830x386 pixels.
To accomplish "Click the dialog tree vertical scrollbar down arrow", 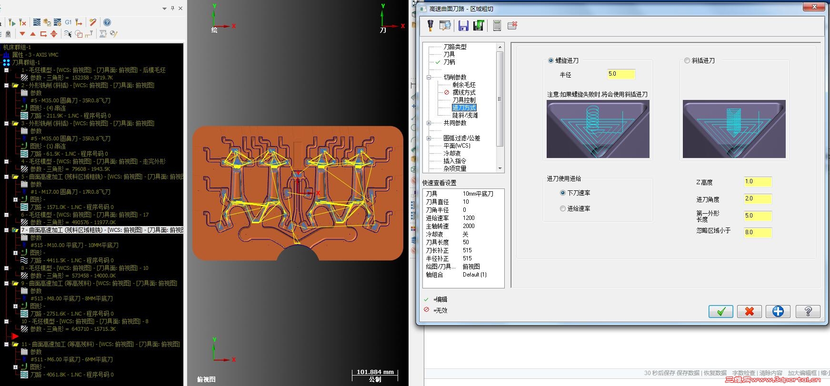I will [x=500, y=168].
